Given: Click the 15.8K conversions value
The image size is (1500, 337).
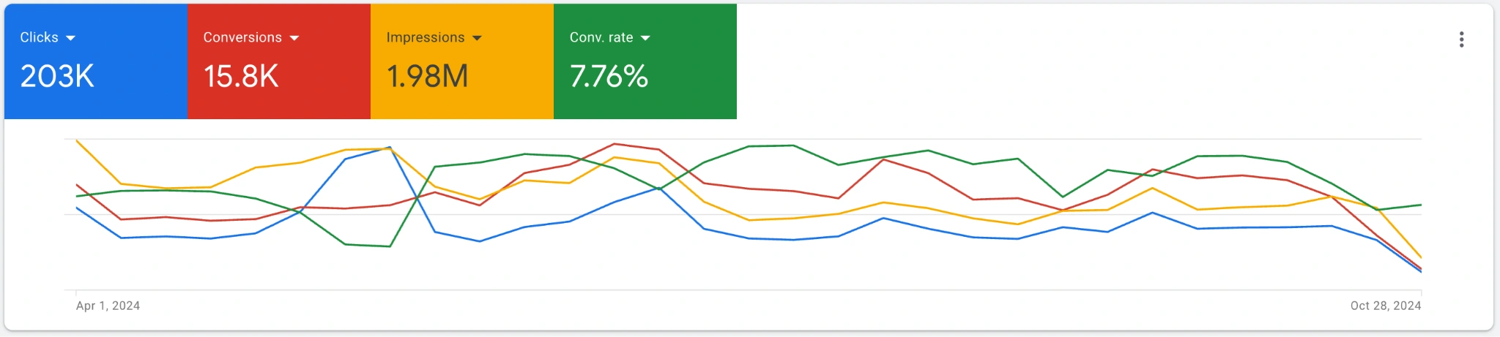Looking at the screenshot, I should click(241, 76).
